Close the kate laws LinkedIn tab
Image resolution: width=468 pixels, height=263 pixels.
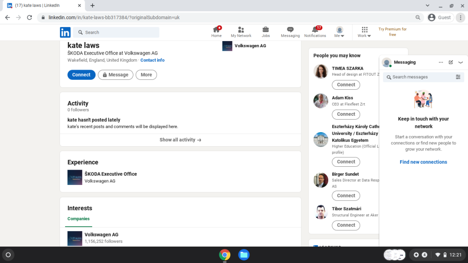tap(80, 5)
